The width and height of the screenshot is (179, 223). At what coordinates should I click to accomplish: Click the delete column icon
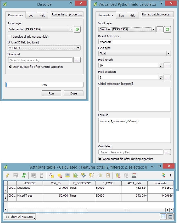[118, 176]
